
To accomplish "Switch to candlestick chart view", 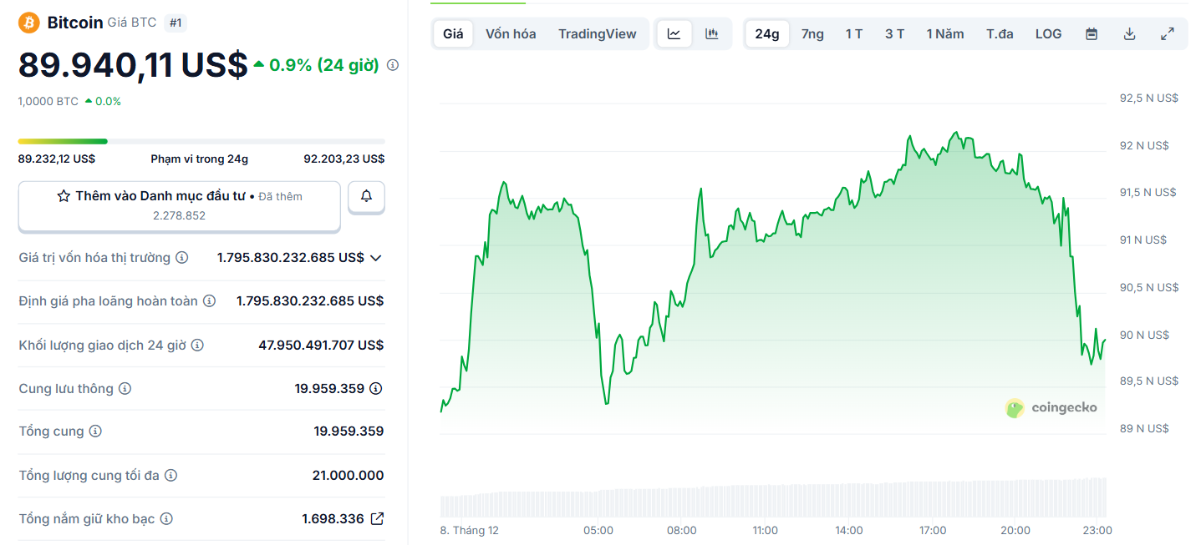I will (710, 33).
